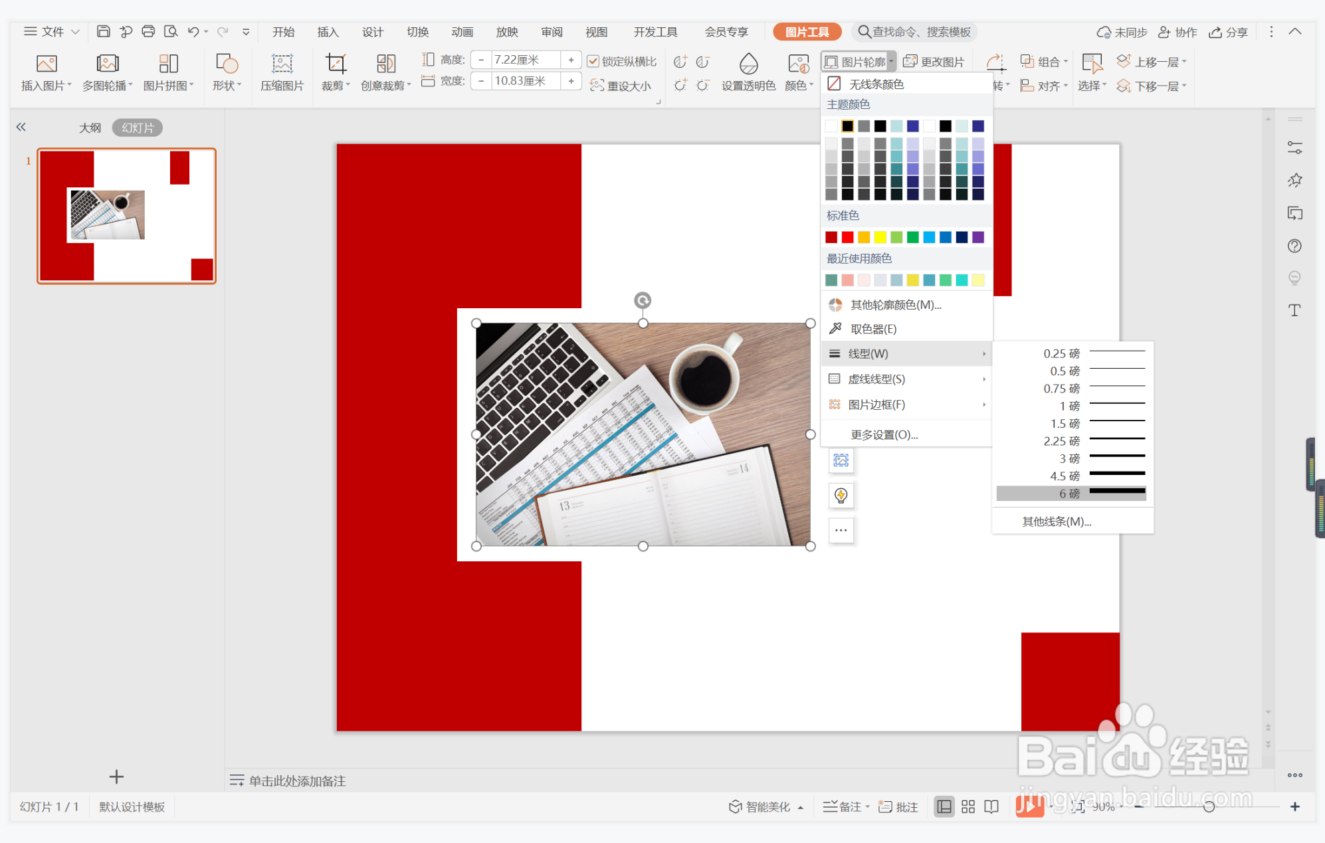Switch to slide sorter grid view
Screen dimensions: 1325x843
point(968,806)
